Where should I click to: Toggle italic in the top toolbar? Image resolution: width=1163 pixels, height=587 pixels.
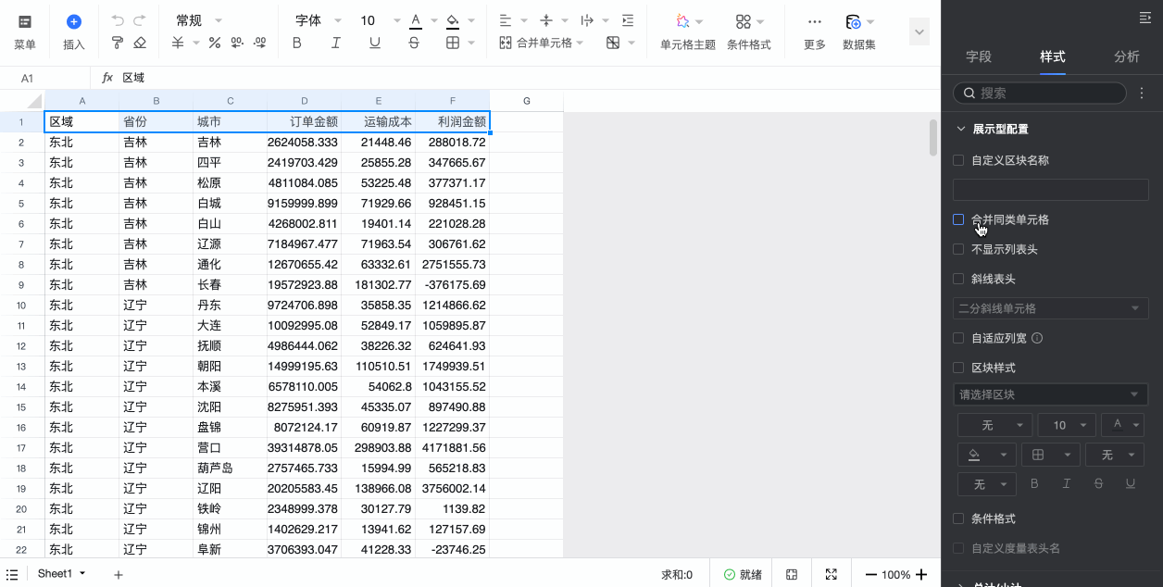pyautogui.click(x=336, y=43)
